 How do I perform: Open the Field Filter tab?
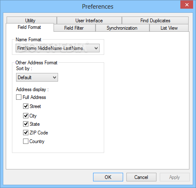click(x=75, y=28)
